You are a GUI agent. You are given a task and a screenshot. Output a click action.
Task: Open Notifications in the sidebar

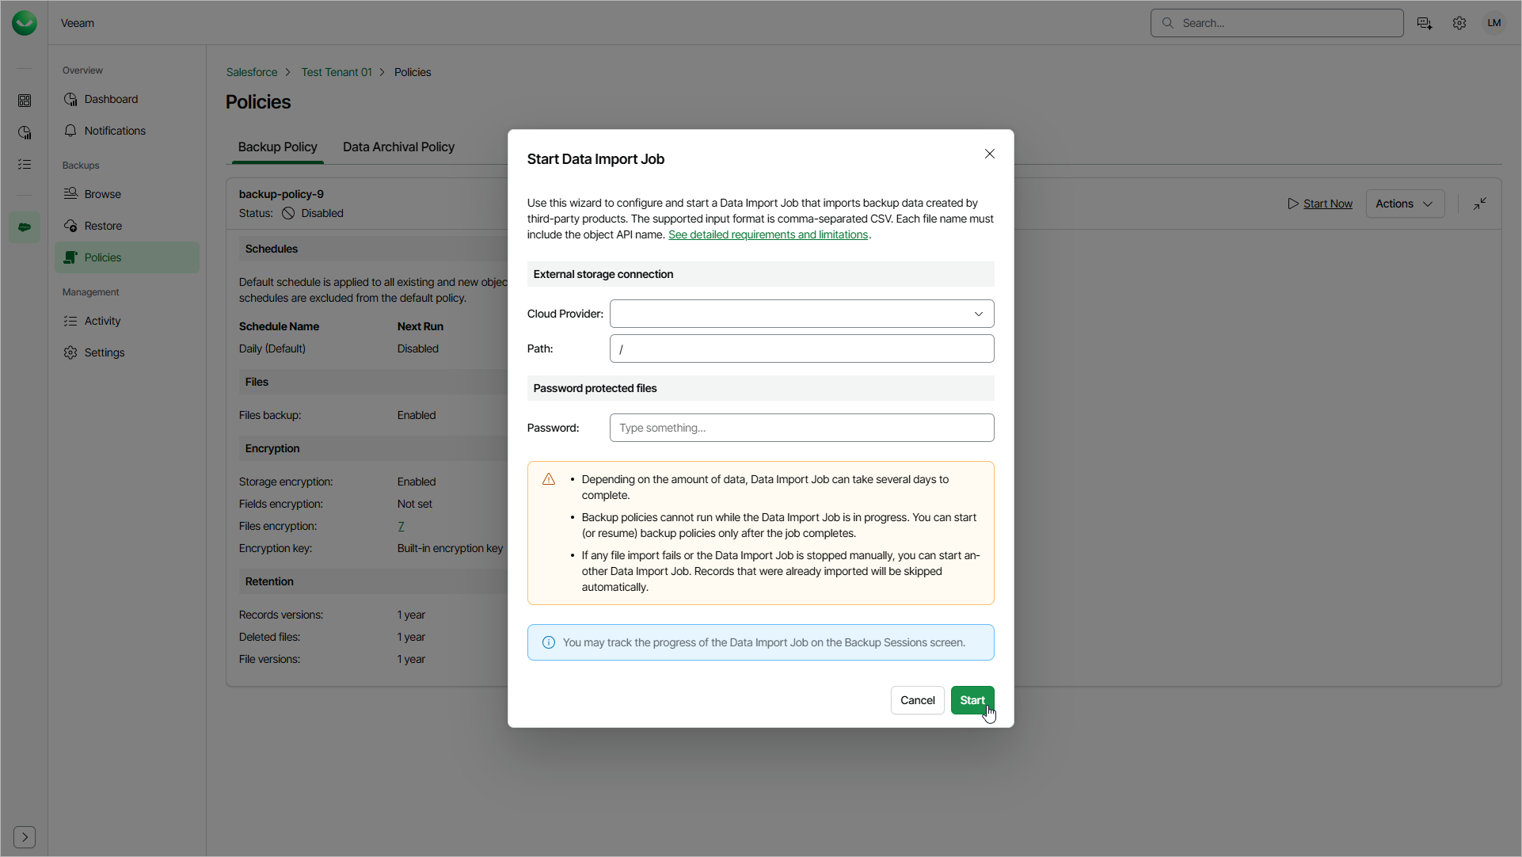pos(127,131)
